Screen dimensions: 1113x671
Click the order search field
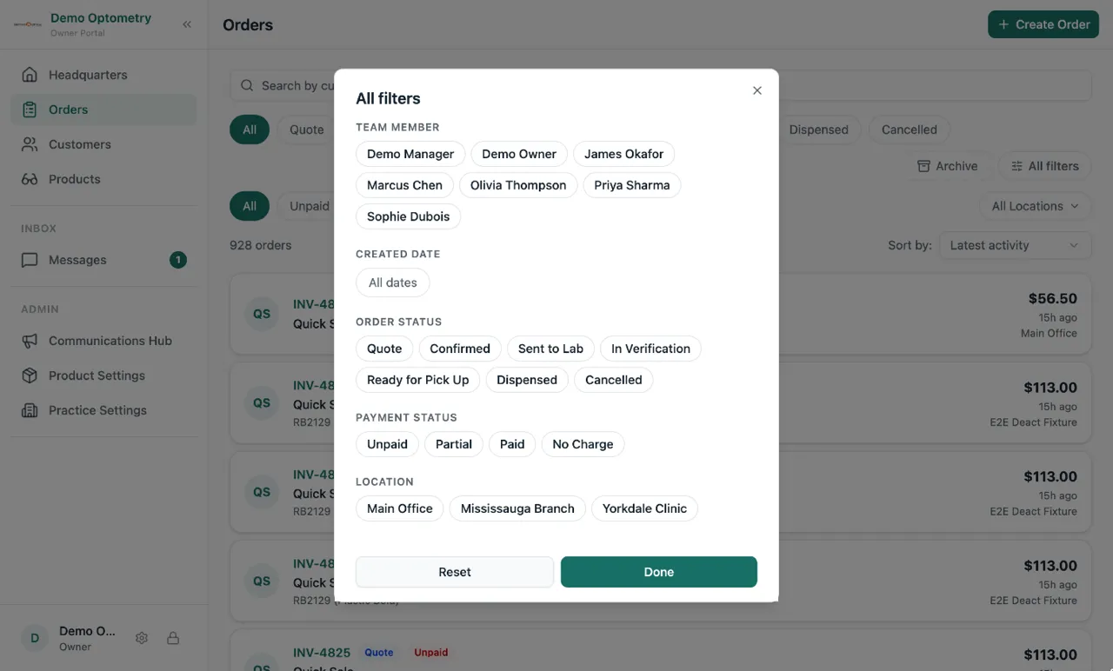(x=661, y=86)
